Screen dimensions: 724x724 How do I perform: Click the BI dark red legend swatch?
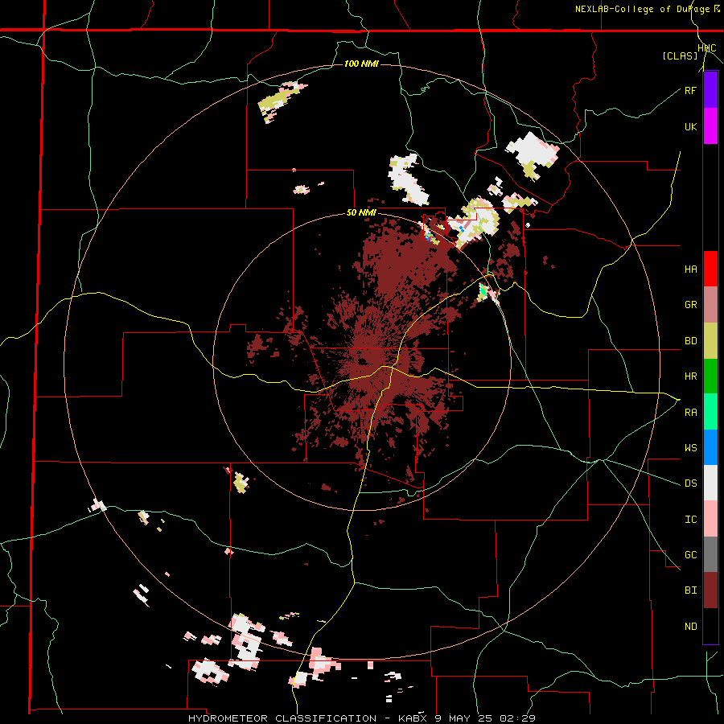point(710,590)
